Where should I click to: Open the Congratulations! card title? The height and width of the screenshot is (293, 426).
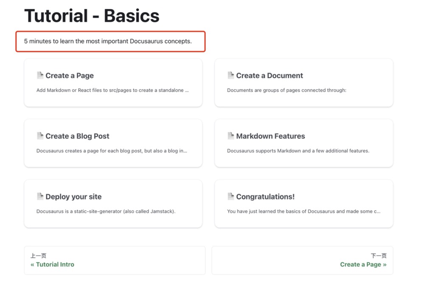pos(265,197)
